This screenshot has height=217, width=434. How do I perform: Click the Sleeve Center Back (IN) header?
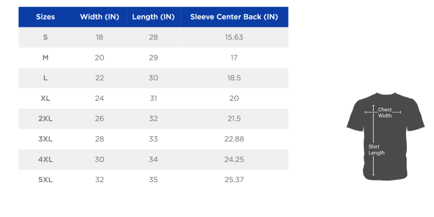pos(234,17)
